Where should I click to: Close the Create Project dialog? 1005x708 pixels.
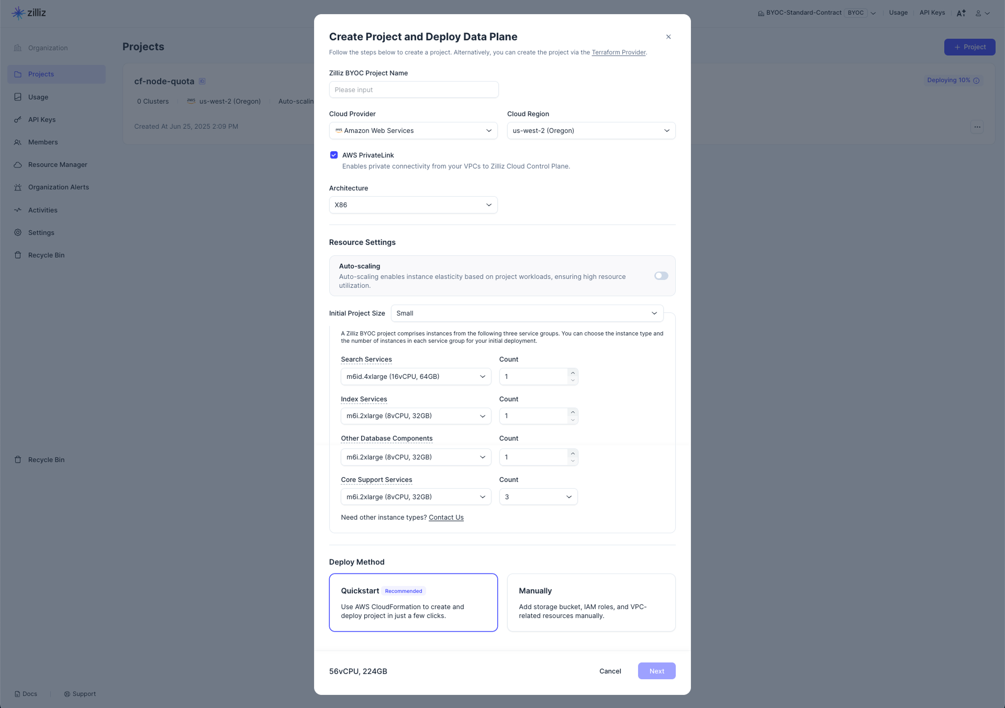[668, 37]
